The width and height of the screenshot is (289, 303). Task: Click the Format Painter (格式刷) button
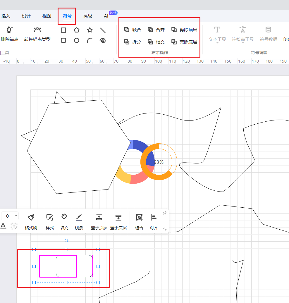click(x=31, y=221)
